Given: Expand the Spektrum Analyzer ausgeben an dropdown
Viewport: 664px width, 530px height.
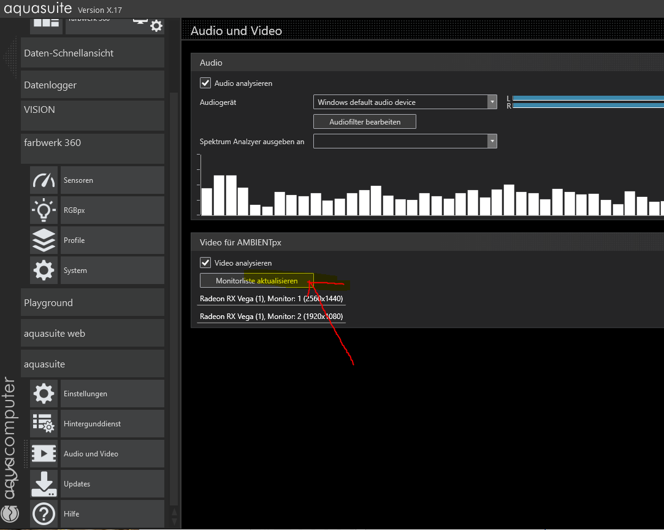Looking at the screenshot, I should pos(405,141).
